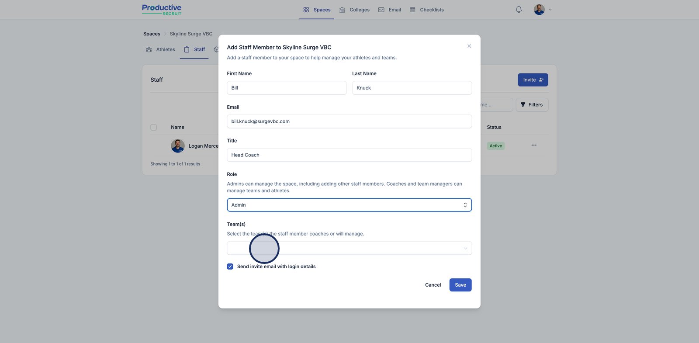
Task: Open the Checklists navigation item
Action: 427,10
